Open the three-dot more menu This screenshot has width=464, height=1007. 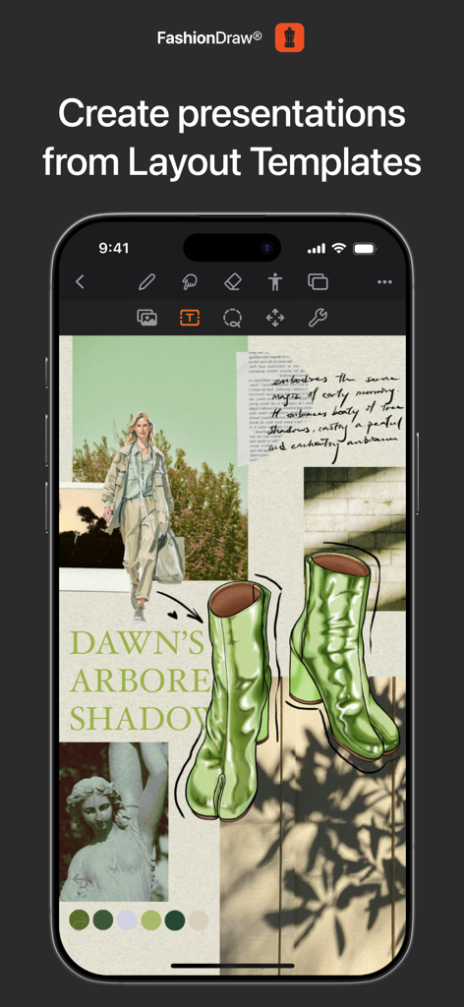pyautogui.click(x=384, y=282)
